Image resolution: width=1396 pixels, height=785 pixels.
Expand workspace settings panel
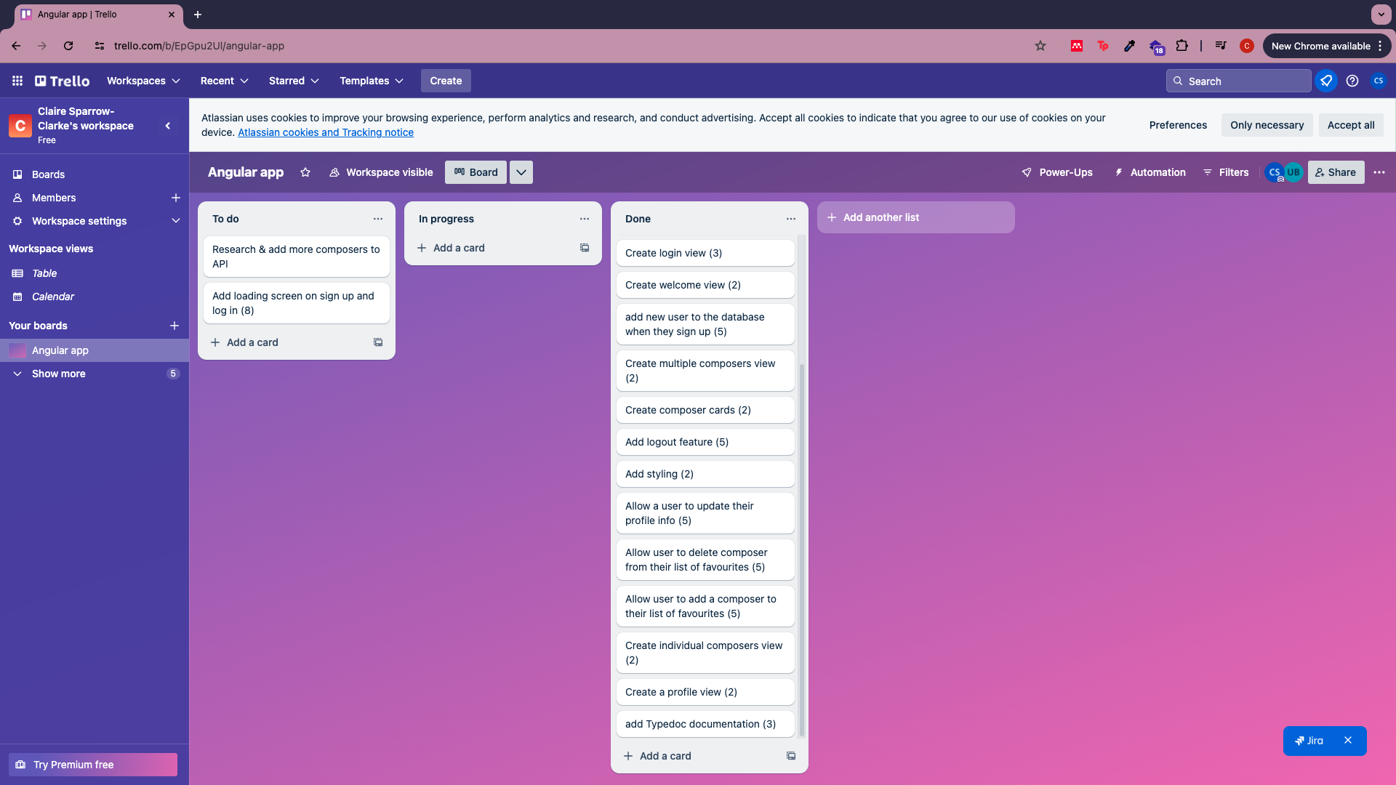(174, 220)
